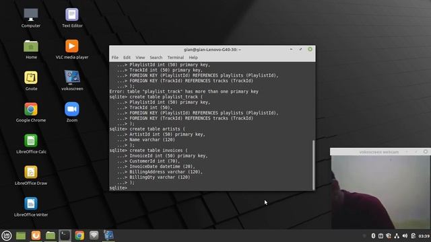
Task: Click 'BillingAddress varchar (120),' line
Action: click(166, 172)
